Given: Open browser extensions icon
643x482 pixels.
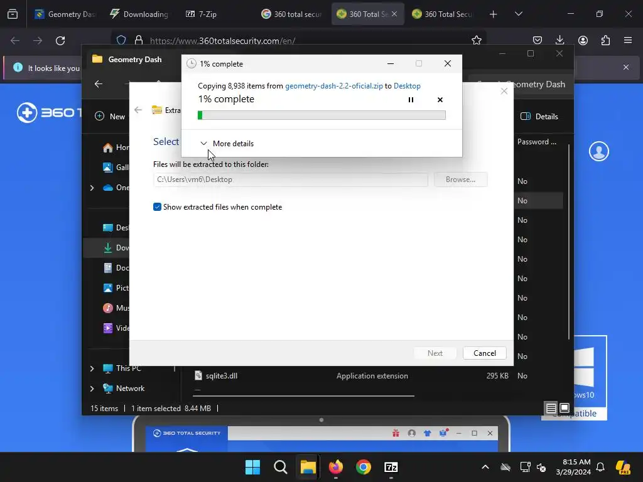Looking at the screenshot, I should coord(605,40).
